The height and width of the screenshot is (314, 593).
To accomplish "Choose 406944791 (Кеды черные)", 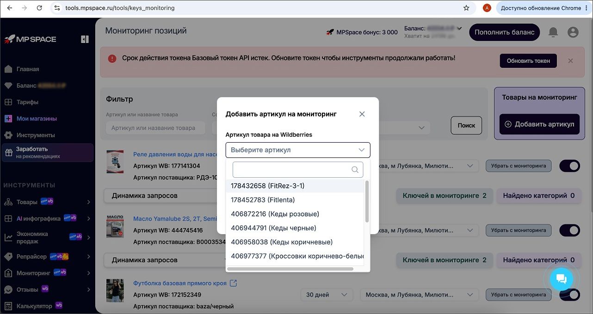I will coord(295,228).
